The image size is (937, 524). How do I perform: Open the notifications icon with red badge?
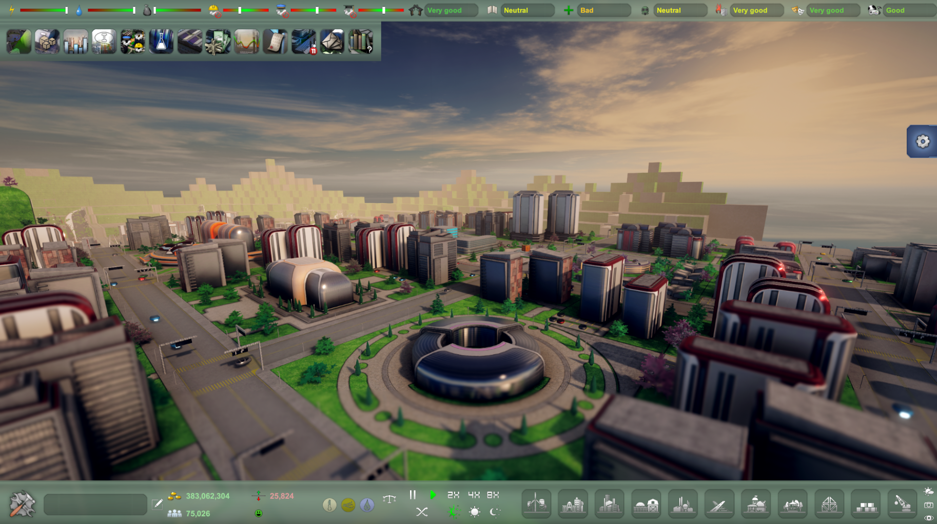304,42
